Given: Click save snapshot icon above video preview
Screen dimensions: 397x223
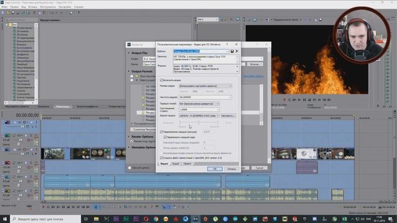Looking at the screenshot, I should tap(320, 19).
